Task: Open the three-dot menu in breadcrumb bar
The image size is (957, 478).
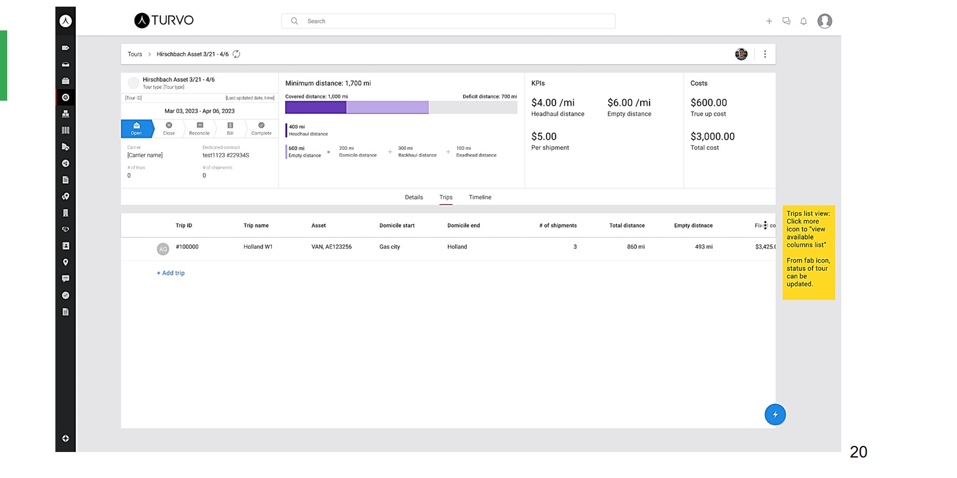Action: [x=765, y=54]
